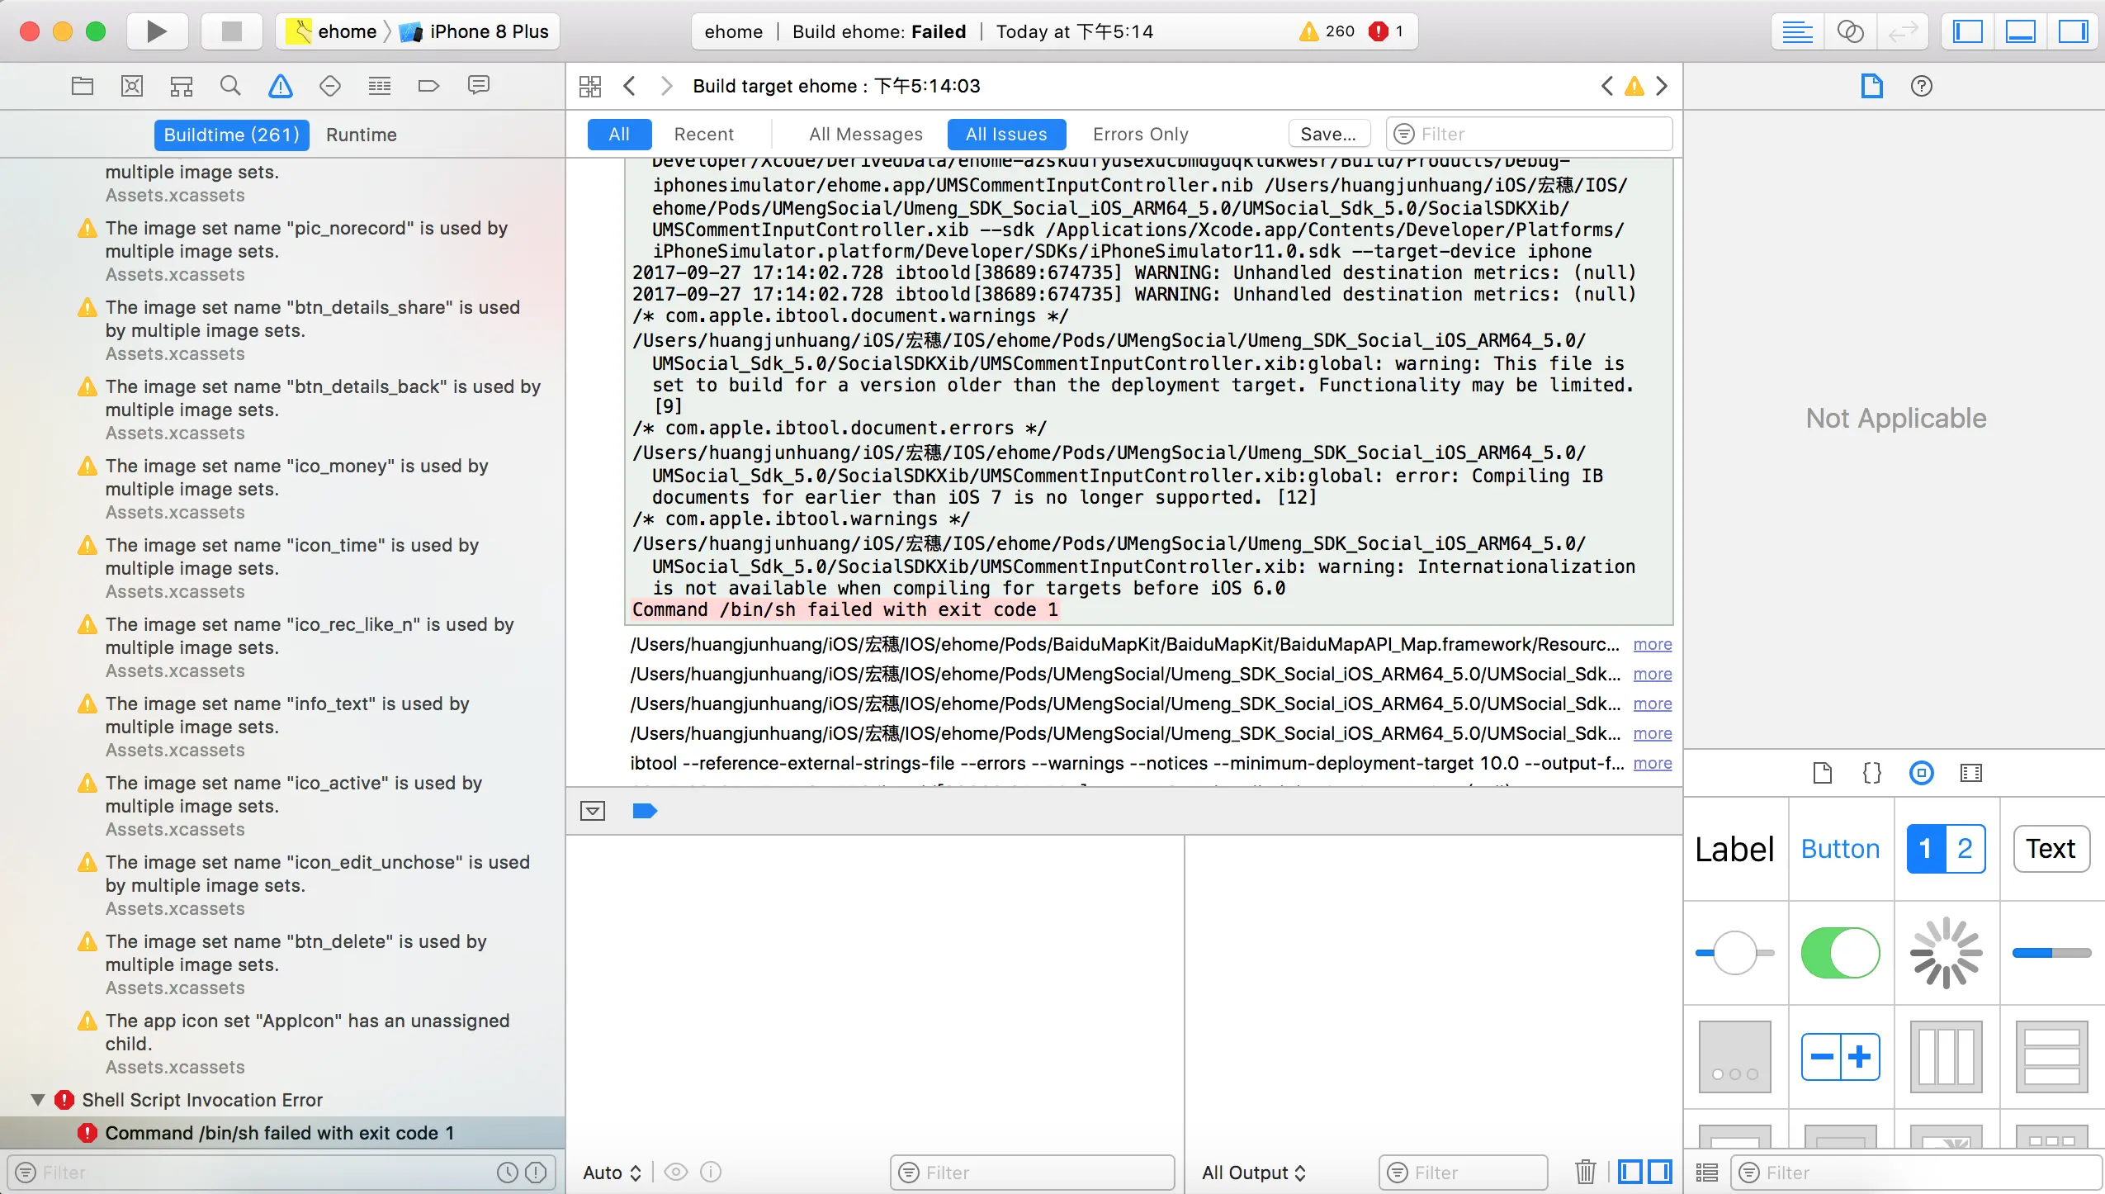Clear console with the trash icon
Viewport: 2105px width, 1194px height.
[x=1585, y=1172]
